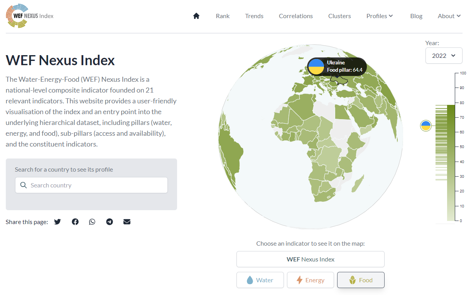Share this page on Twitter
Viewport: 471px width, 295px height.
click(x=57, y=222)
